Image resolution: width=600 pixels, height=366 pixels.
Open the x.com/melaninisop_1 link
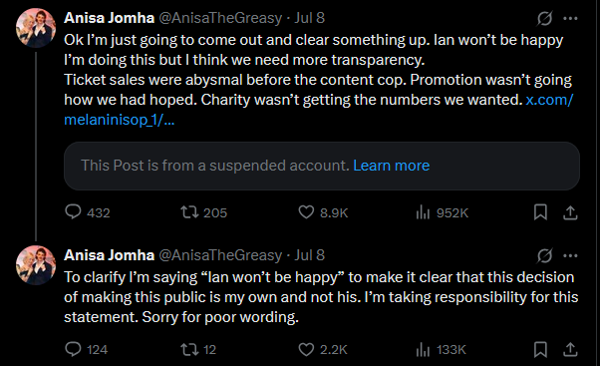(x=318, y=110)
